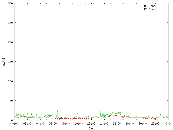Screen dimensions: 173x130
Task: Click the 18:00 time label
Action: (x=130, y=123)
